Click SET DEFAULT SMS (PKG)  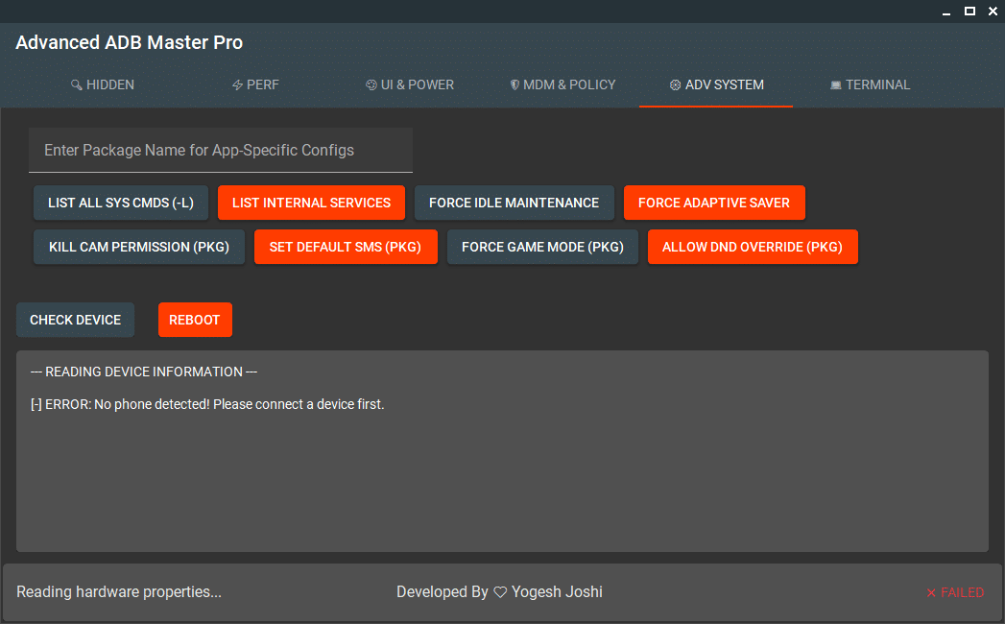pyautogui.click(x=346, y=247)
